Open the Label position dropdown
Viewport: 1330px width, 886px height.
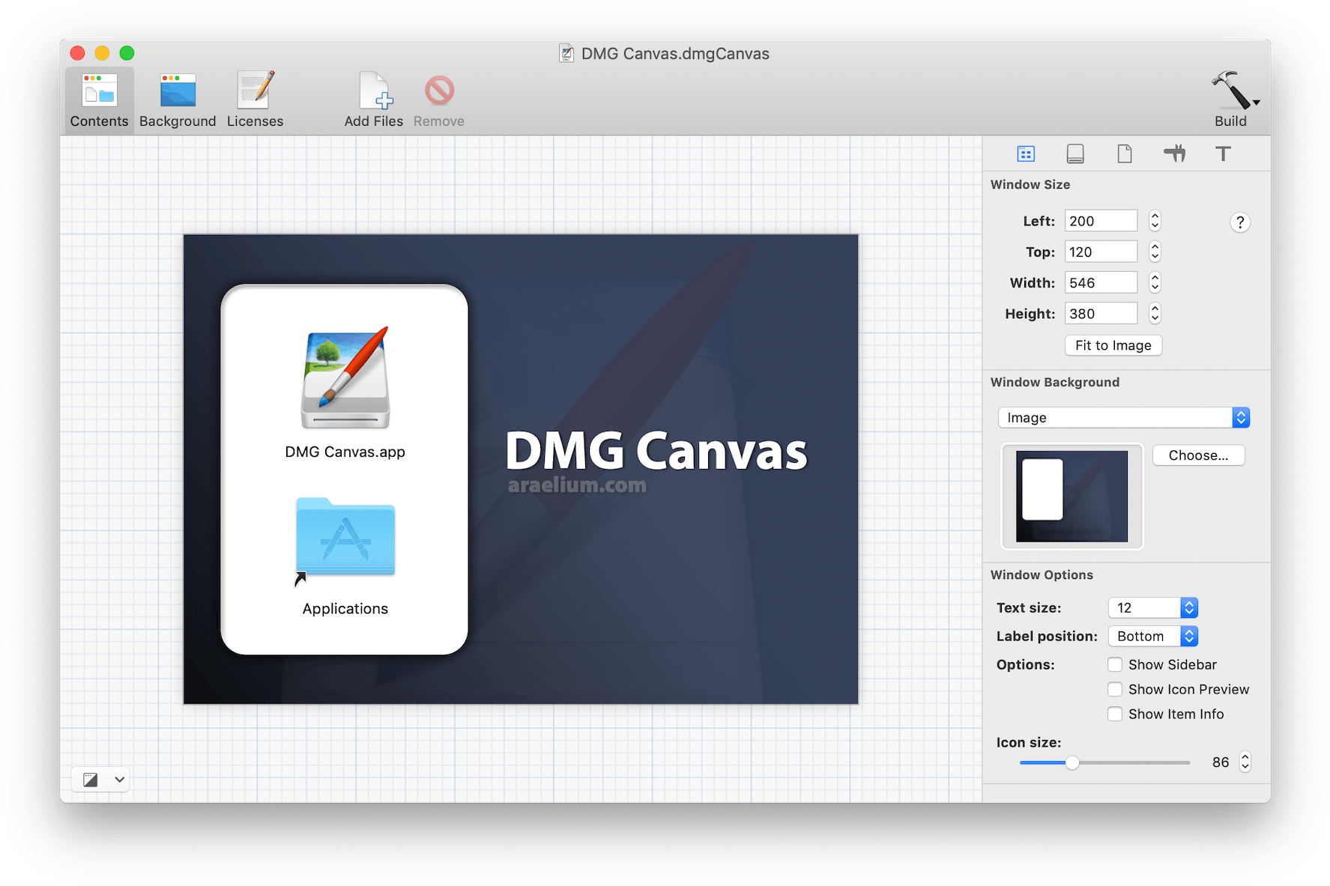click(x=1152, y=636)
